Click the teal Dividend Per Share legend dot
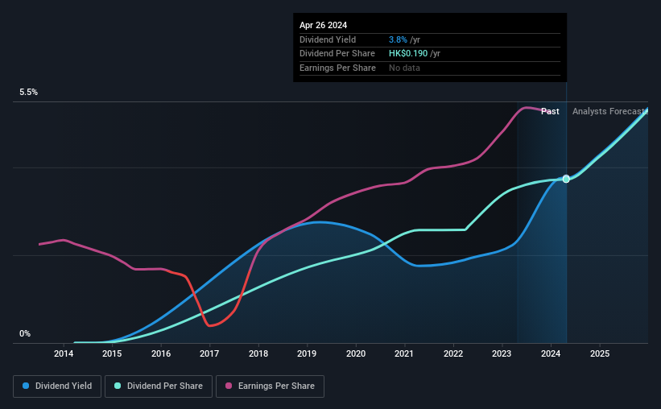This screenshot has height=409, width=661. coord(118,386)
